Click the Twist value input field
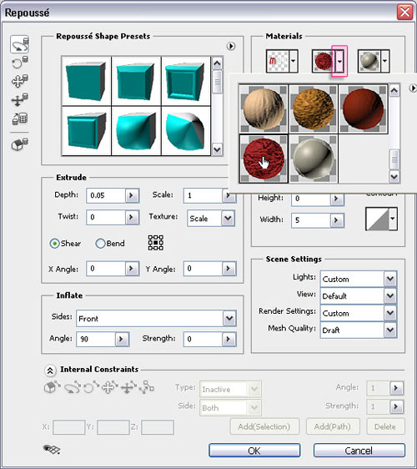417x469 pixels. [106, 217]
